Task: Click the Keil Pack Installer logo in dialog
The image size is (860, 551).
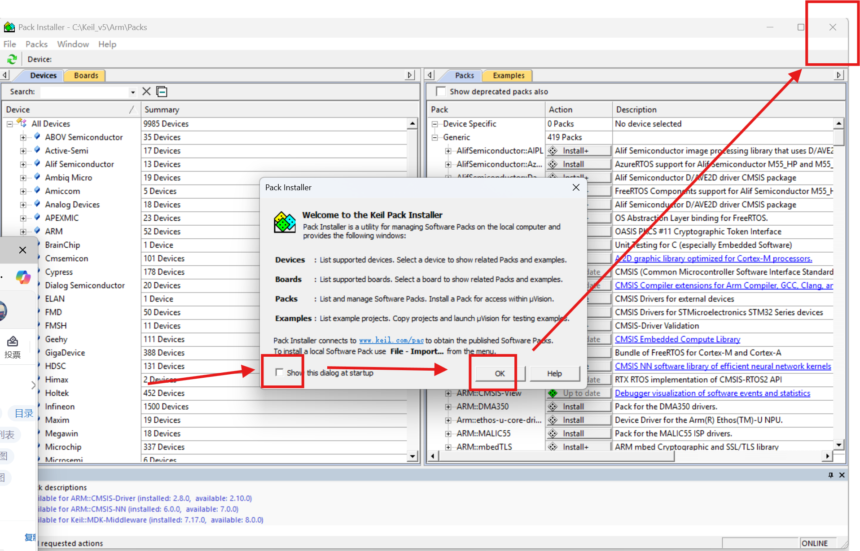Action: (285, 222)
